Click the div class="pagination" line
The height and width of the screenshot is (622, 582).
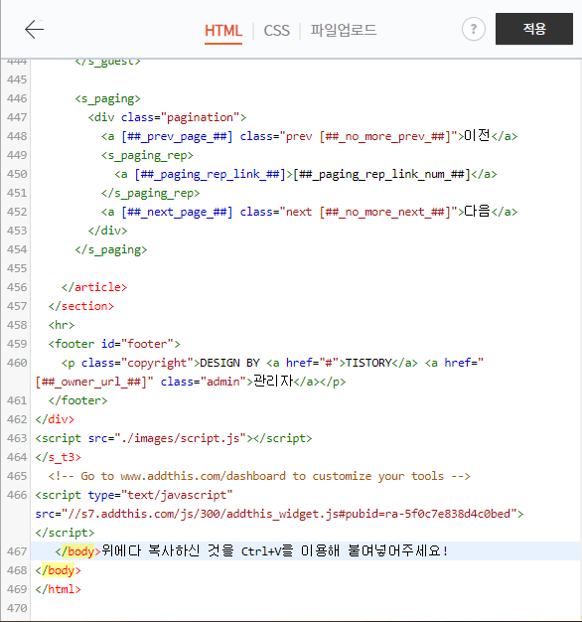coord(167,118)
